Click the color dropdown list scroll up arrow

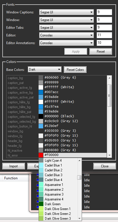coord(79,161)
